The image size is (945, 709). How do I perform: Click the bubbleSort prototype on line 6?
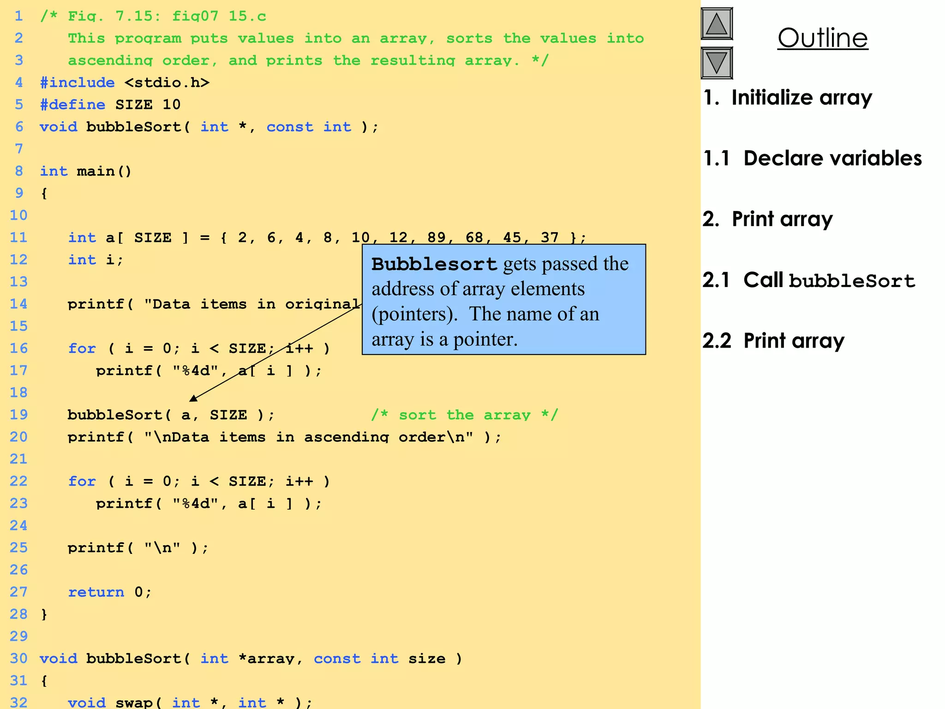[x=209, y=127]
